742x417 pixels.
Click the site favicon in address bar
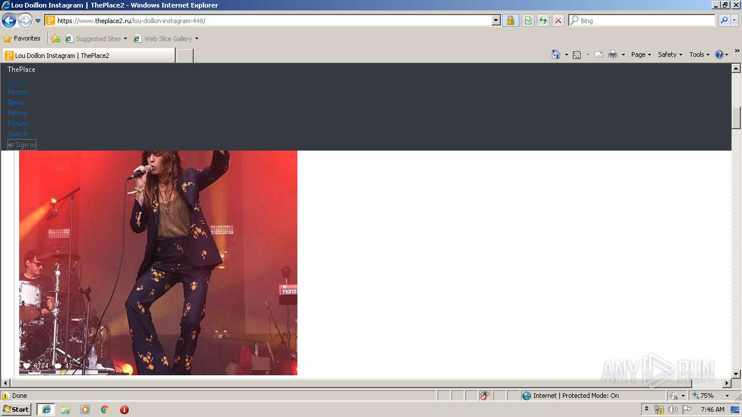click(50, 20)
